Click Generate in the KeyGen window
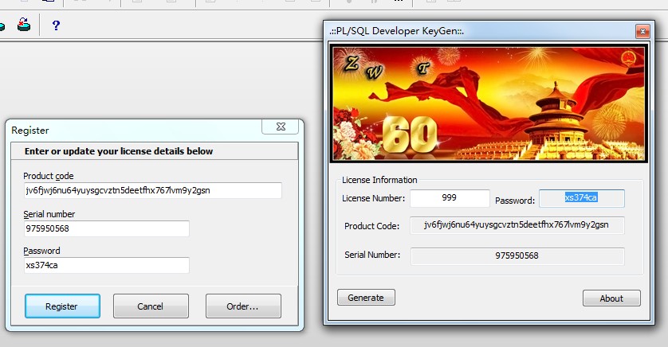668x347 pixels. (366, 298)
